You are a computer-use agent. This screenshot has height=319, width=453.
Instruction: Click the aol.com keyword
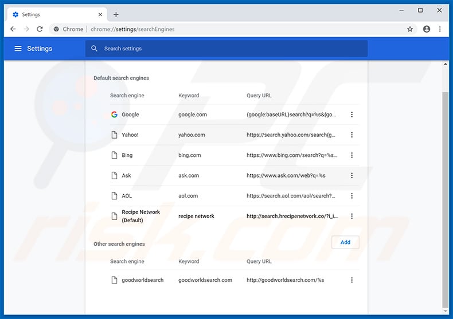point(188,196)
